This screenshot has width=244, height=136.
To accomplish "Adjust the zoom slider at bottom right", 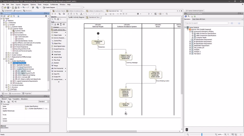I will point(202,134).
